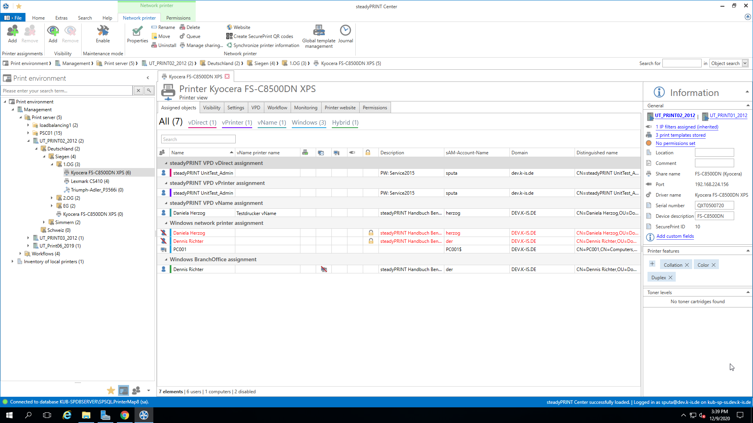Click the favorites star below the tree
The width and height of the screenshot is (753, 423).
coord(111,390)
